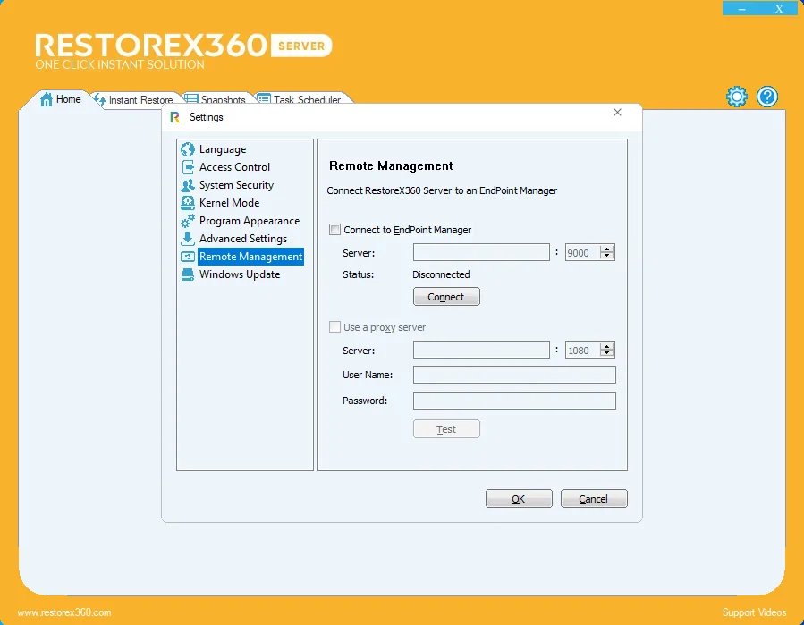The height and width of the screenshot is (625, 804).
Task: Confirm settings with the OK button
Action: [519, 499]
